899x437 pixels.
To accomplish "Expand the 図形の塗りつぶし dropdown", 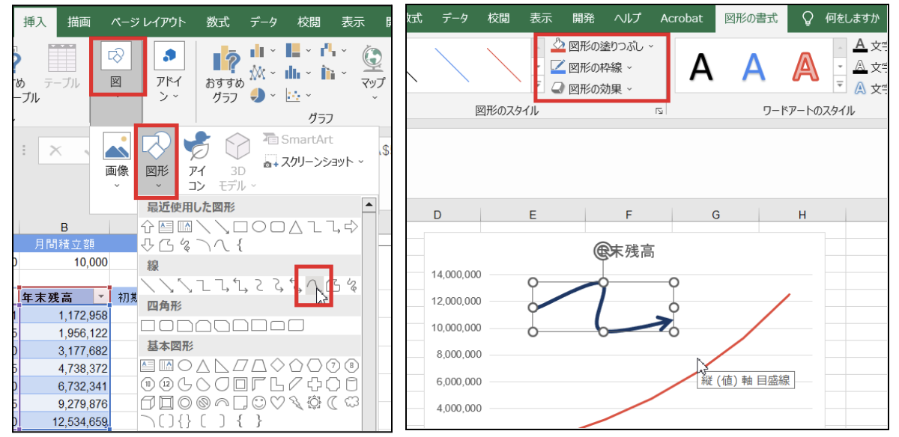I will pos(650,46).
